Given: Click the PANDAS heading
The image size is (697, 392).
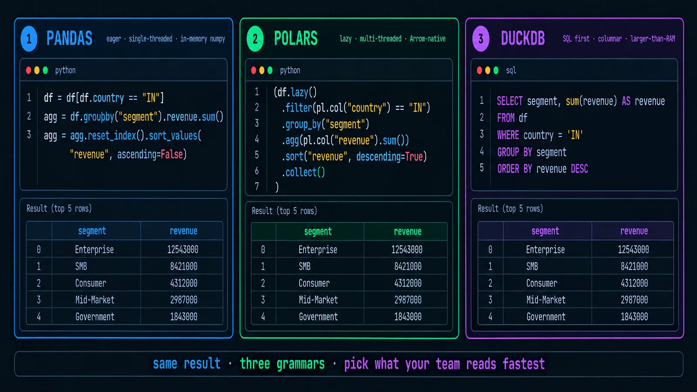Looking at the screenshot, I should pyautogui.click(x=69, y=38).
